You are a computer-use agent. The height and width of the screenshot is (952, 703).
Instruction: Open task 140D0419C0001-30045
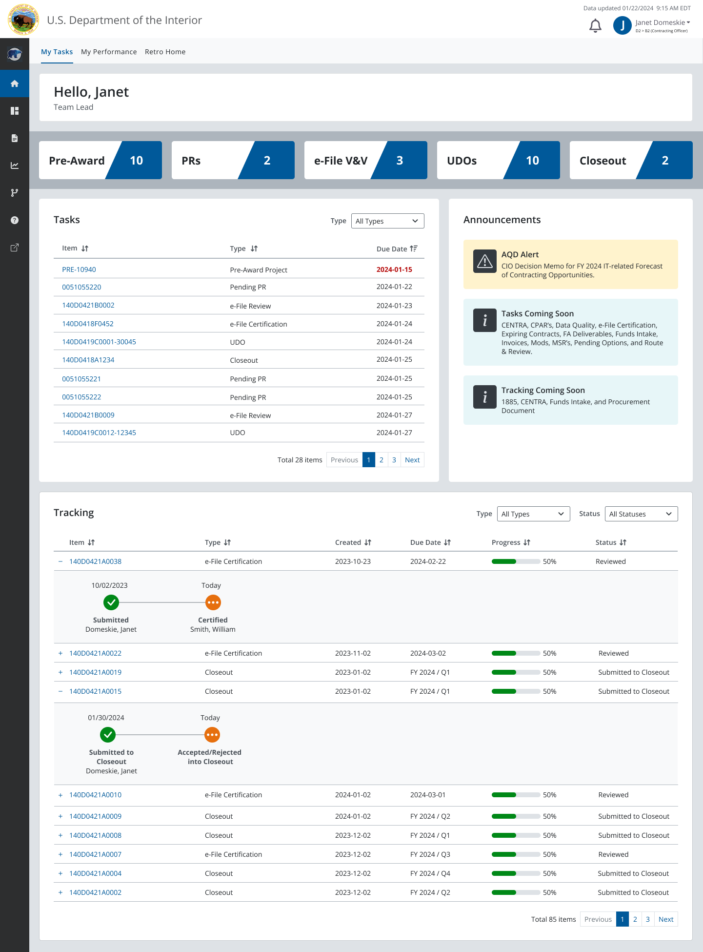tap(99, 342)
